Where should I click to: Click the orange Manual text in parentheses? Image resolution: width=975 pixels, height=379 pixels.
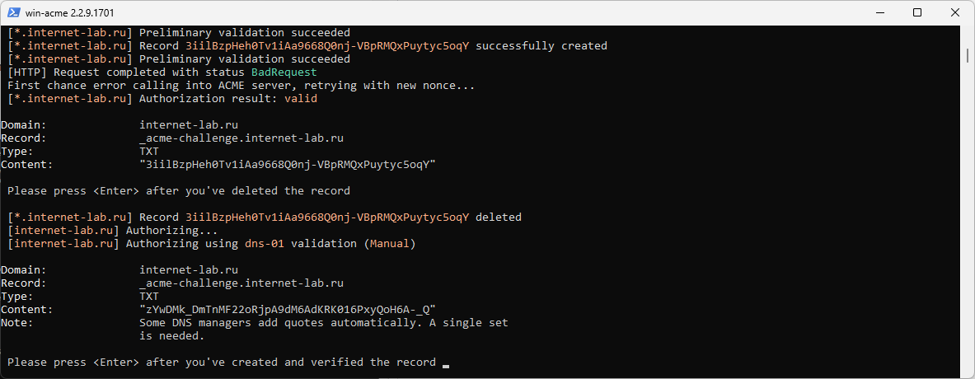click(x=390, y=244)
